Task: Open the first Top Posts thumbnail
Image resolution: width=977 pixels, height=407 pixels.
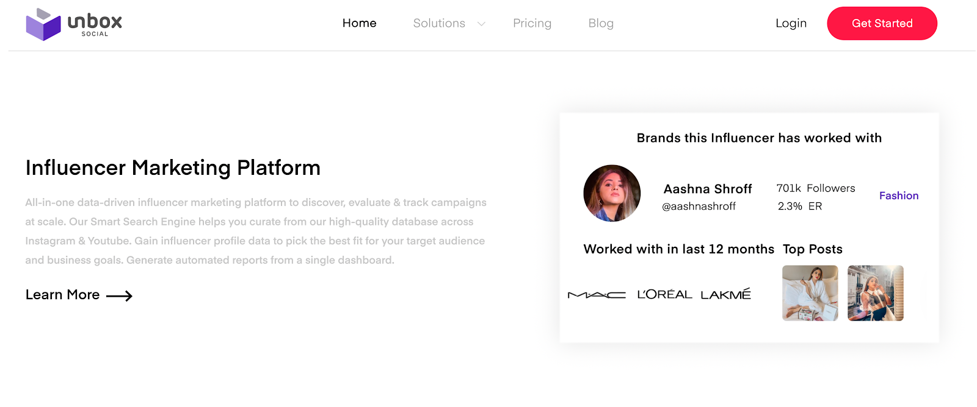Action: click(x=810, y=293)
